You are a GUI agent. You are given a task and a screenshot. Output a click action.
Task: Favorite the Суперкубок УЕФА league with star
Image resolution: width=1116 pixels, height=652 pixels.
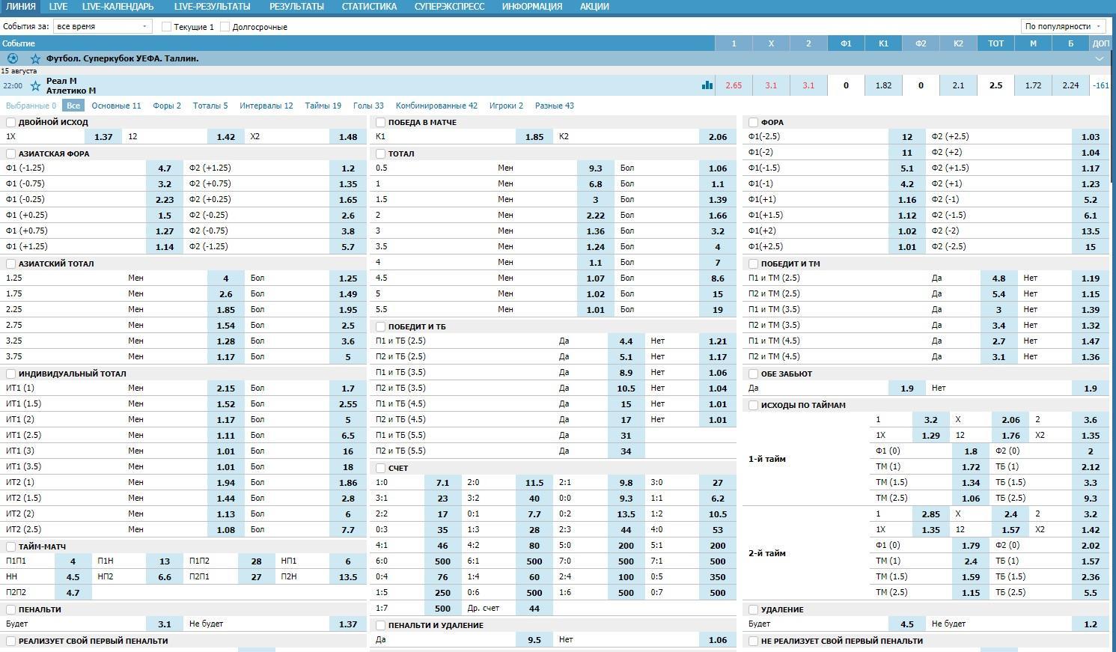(35, 58)
